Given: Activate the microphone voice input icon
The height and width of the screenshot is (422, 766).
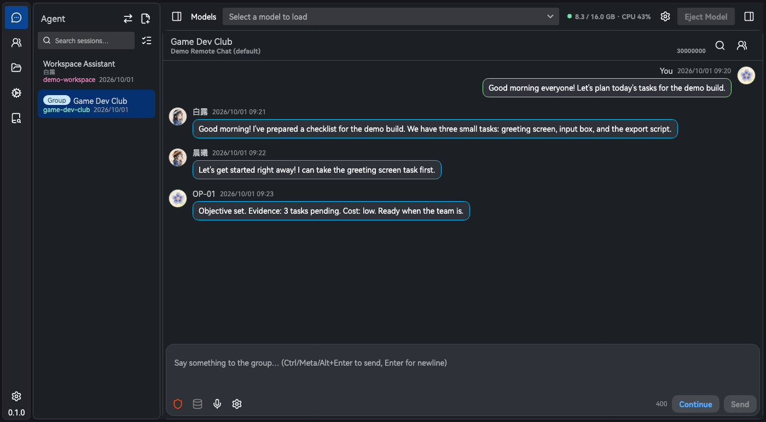Looking at the screenshot, I should pyautogui.click(x=217, y=404).
